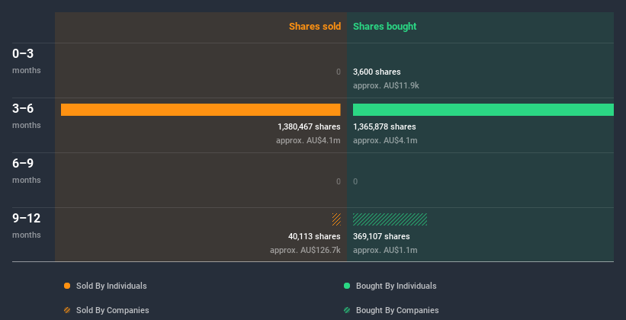The width and height of the screenshot is (626, 320).
Task: Click the small hatched orange 9–12 months bar
Action: [x=336, y=219]
